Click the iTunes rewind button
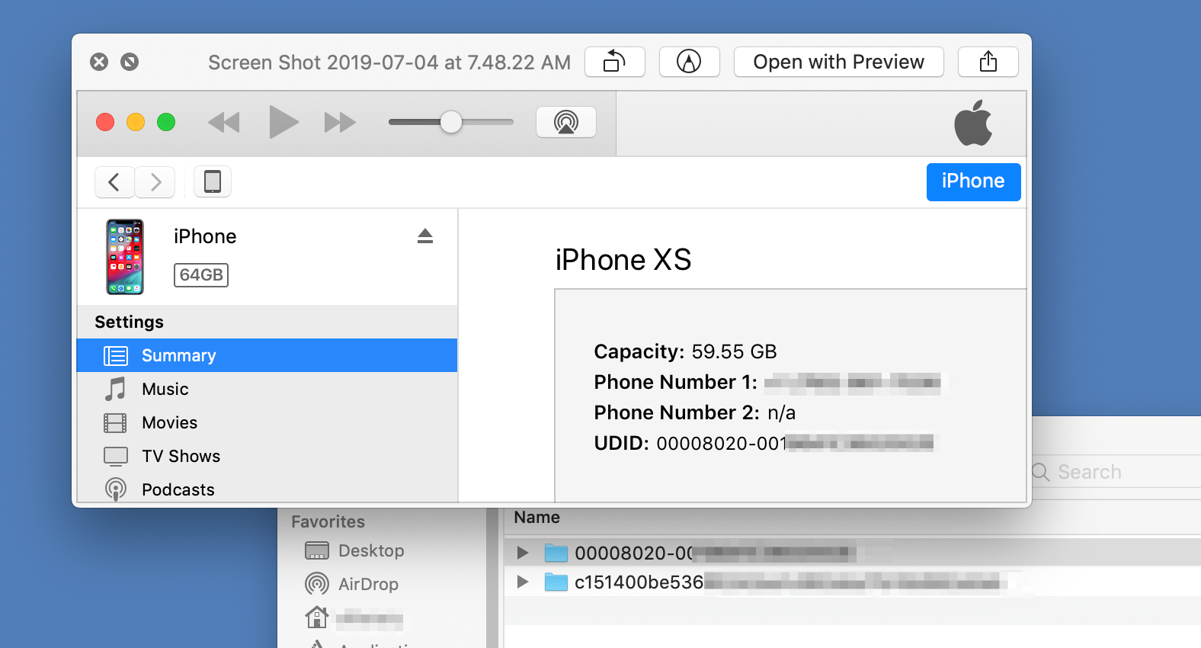This screenshot has height=648, width=1201. tap(224, 122)
